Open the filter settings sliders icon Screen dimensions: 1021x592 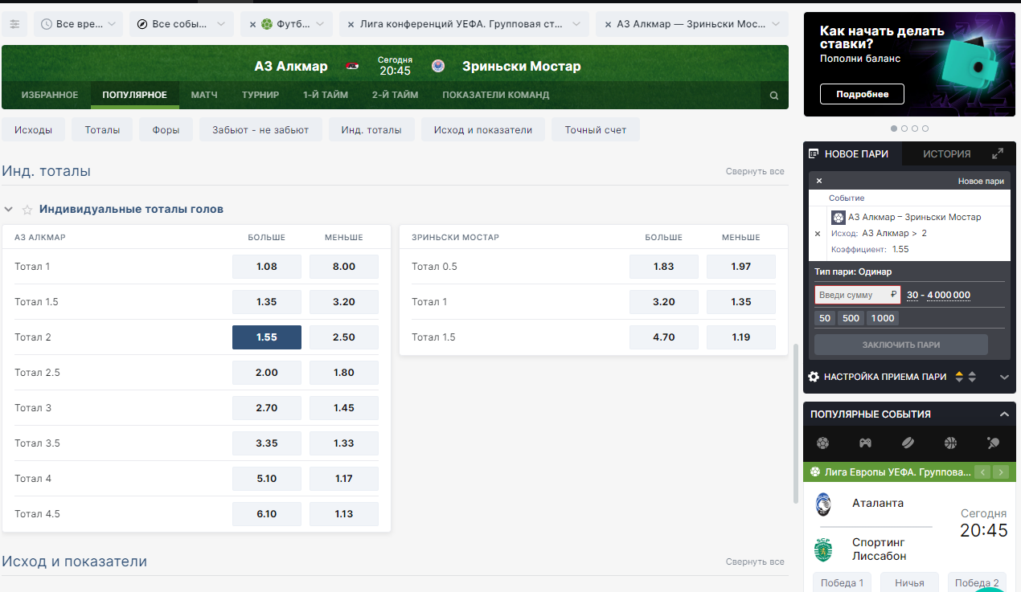point(14,24)
